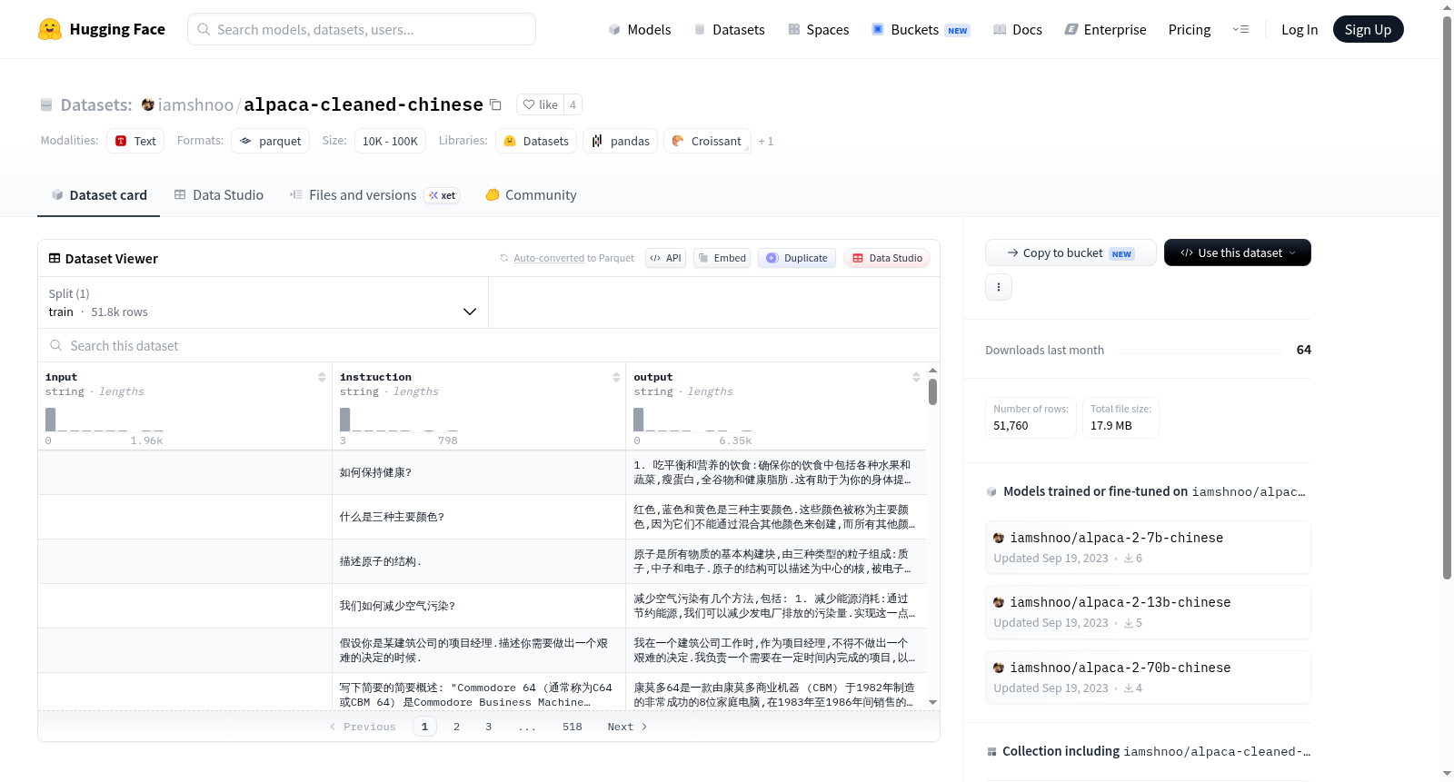This screenshot has height=782, width=1454.
Task: Click the Hugging Face logo icon
Action: point(50,29)
